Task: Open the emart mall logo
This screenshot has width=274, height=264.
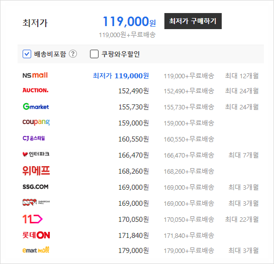Action: [x=36, y=250]
